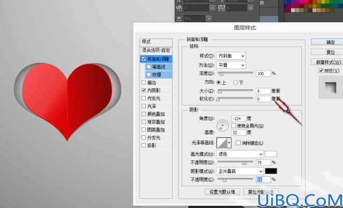Open the 方法 dropdown showing 平滑
Image resolution: width=343 pixels, height=208 pixels.
[x=231, y=65]
